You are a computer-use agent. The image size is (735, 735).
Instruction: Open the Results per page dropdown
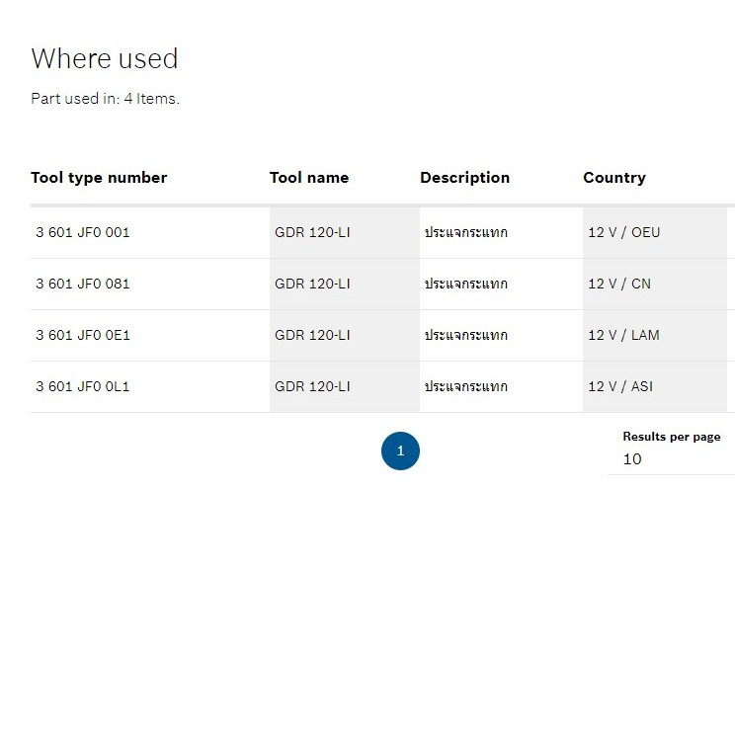671,459
